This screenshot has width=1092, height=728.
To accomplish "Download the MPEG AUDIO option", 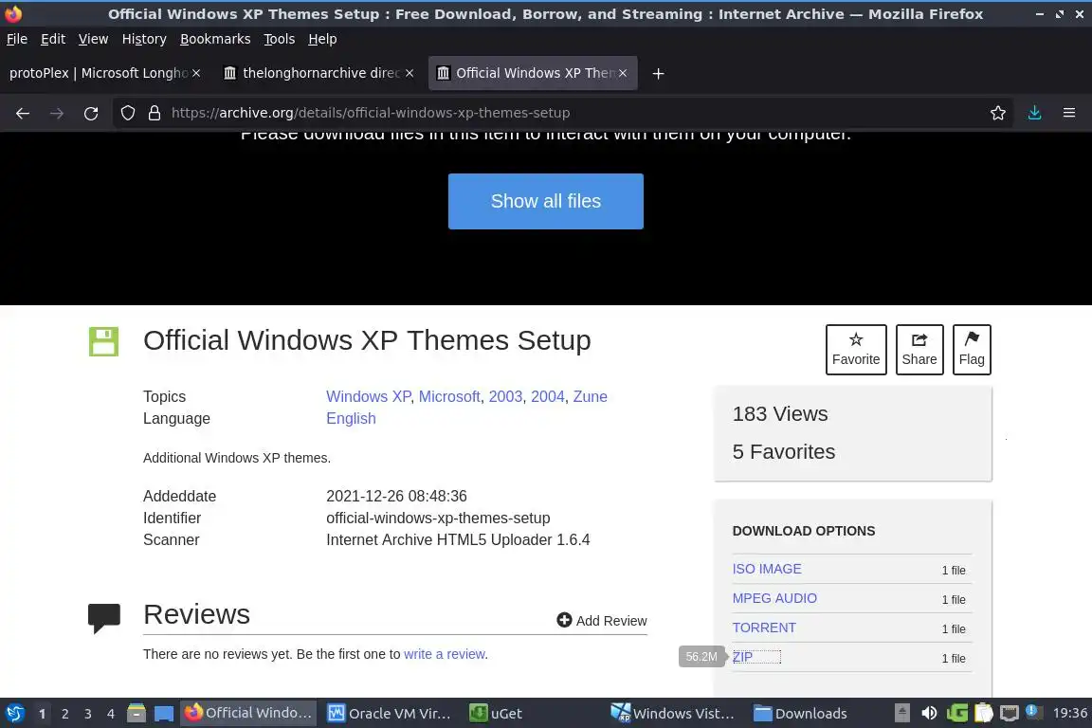I will coord(774,598).
